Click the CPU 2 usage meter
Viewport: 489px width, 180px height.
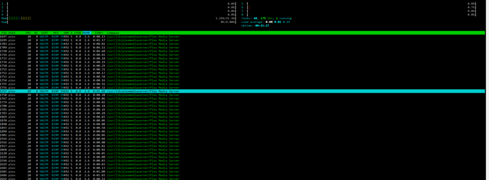point(119,8)
